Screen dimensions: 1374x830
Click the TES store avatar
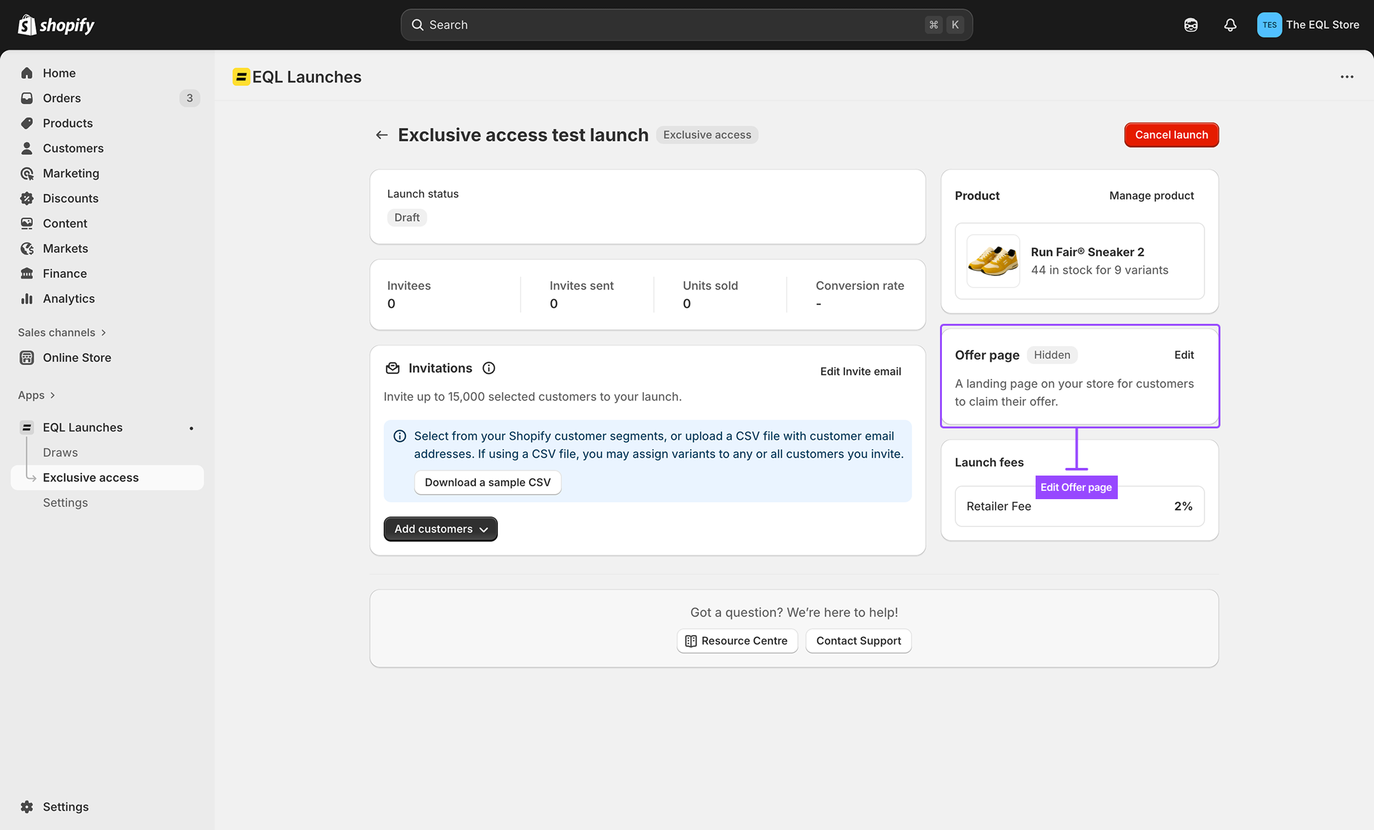pyautogui.click(x=1269, y=25)
